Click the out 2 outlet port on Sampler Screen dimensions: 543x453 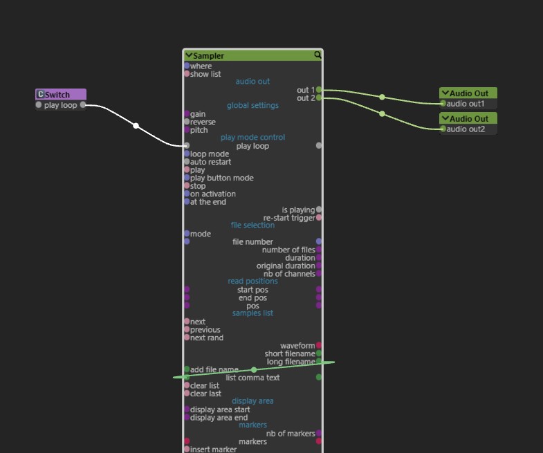pyautogui.click(x=319, y=98)
